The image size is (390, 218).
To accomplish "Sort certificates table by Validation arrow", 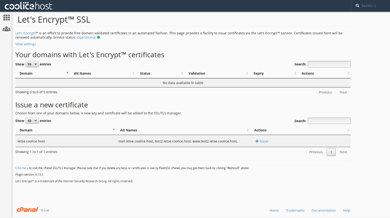I will 247,74.
